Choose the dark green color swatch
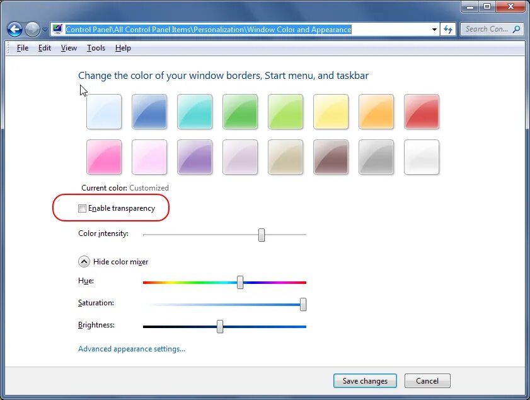 pyautogui.click(x=240, y=112)
